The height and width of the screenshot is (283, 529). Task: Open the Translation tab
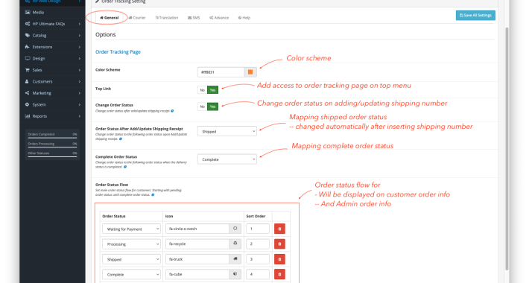coord(167,18)
